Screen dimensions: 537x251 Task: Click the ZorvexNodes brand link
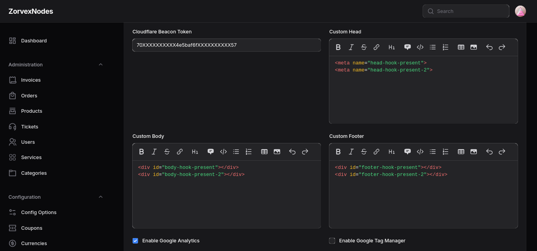(31, 11)
